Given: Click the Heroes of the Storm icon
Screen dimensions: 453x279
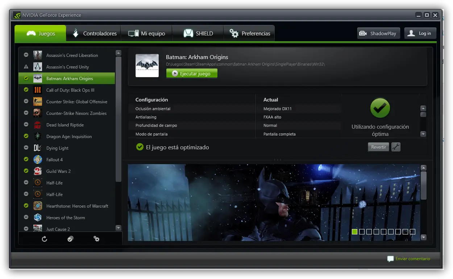Looking at the screenshot, I should click(x=38, y=217).
